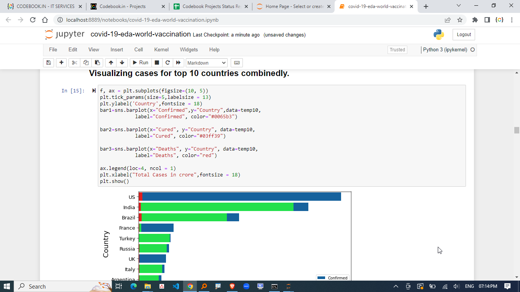Viewport: 520px width, 292px height.
Task: Paste cells below
Action: [x=98, y=63]
